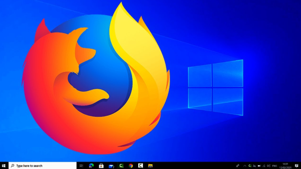Viewport: 301px width, 169px height.
Task: Expand the hidden system tray icons
Action: pos(245,166)
